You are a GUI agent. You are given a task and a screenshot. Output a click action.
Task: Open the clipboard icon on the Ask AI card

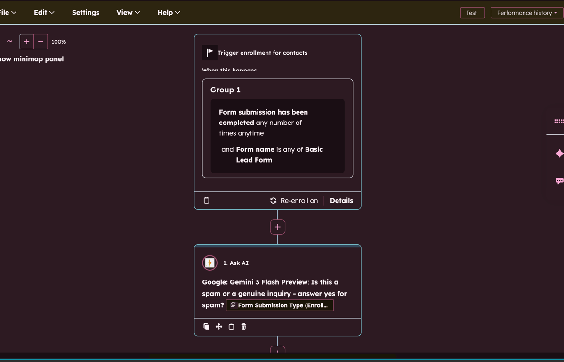click(x=231, y=327)
